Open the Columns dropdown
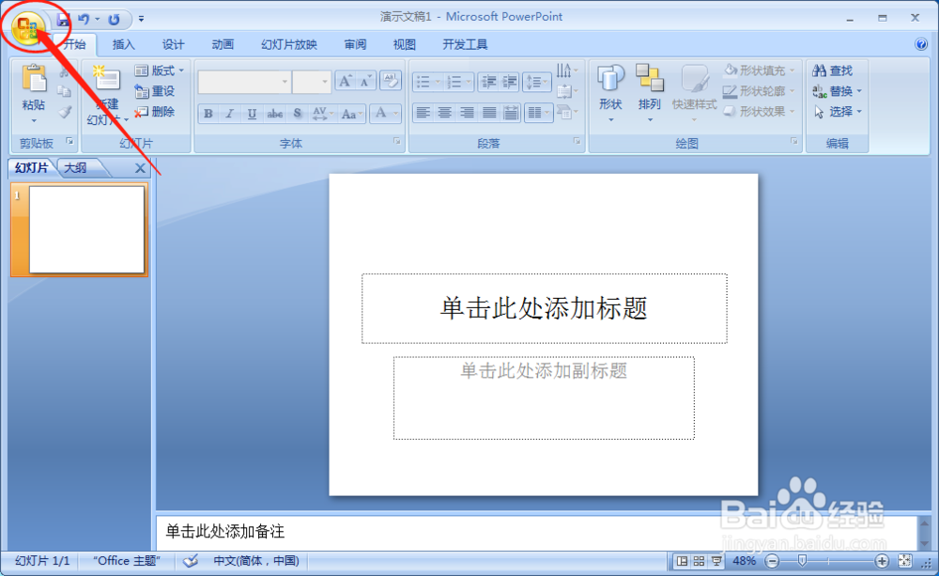The image size is (939, 576). click(538, 113)
